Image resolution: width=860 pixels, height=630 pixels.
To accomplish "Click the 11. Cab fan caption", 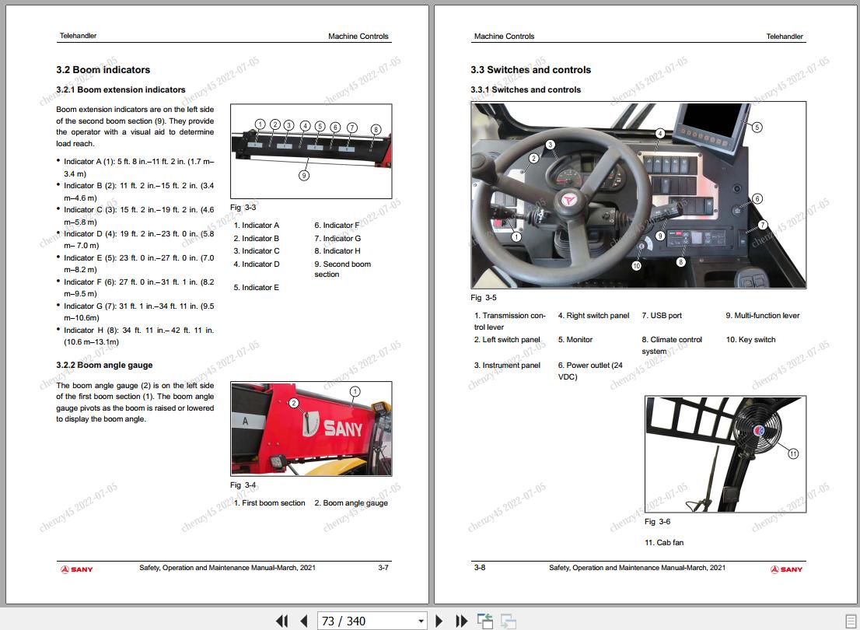I will (x=664, y=542).
